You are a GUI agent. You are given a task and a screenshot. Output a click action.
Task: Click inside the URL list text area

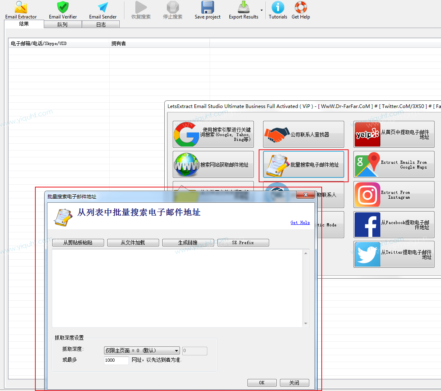177,288
